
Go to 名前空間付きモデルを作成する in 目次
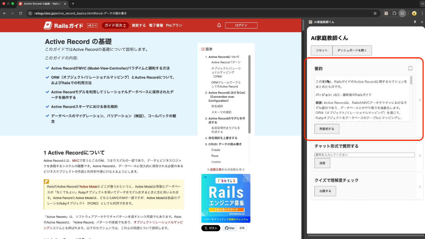click(x=226, y=130)
